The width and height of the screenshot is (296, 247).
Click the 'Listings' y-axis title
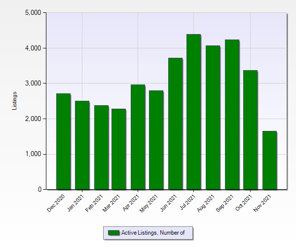[x=15, y=101]
